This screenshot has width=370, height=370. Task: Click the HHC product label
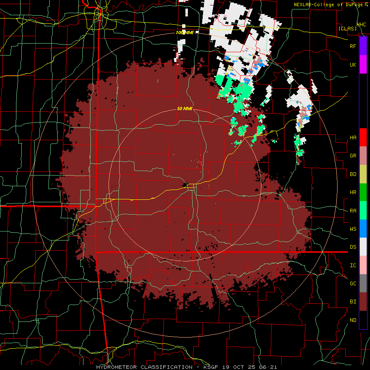[x=361, y=25]
